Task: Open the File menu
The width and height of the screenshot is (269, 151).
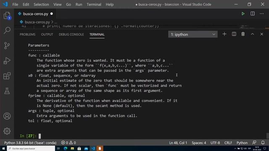Action: click(15, 5)
